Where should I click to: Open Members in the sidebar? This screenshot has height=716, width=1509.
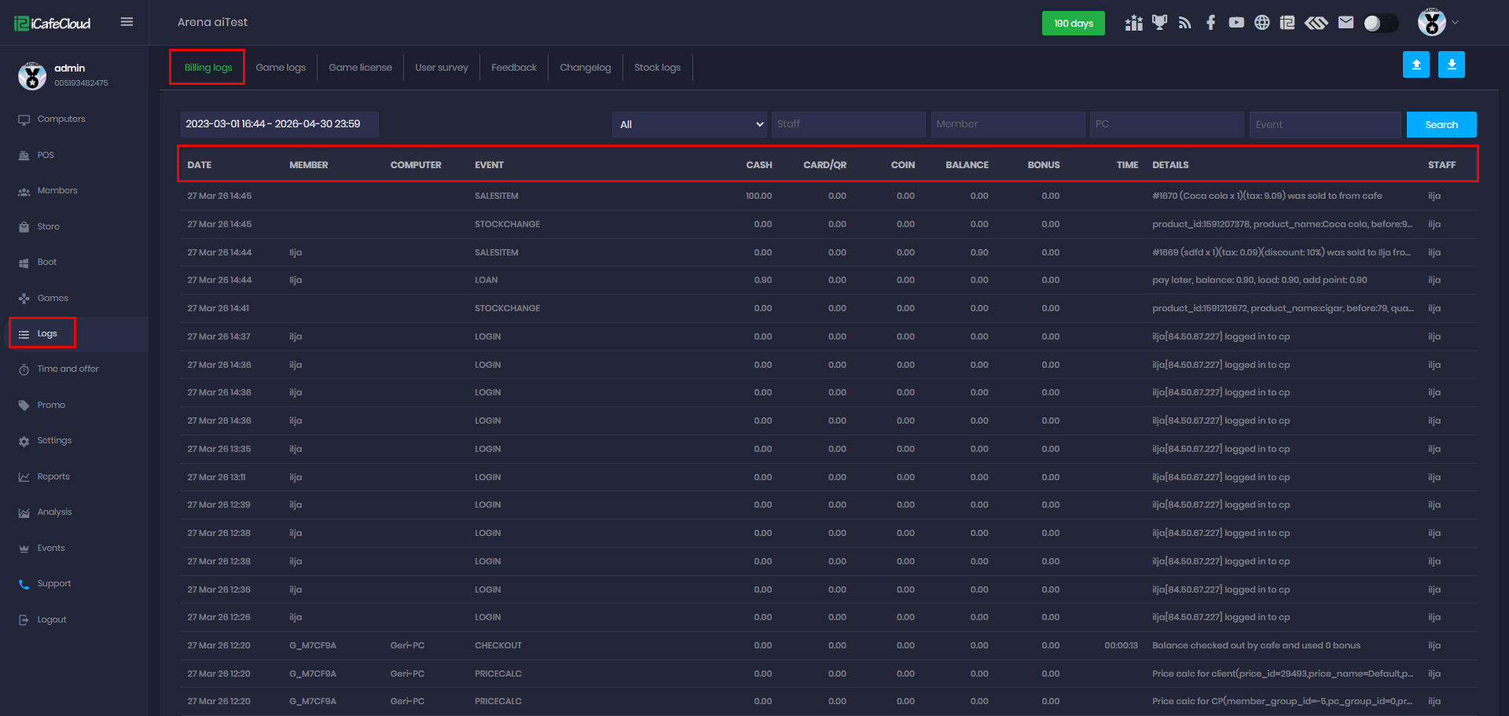pyautogui.click(x=57, y=191)
